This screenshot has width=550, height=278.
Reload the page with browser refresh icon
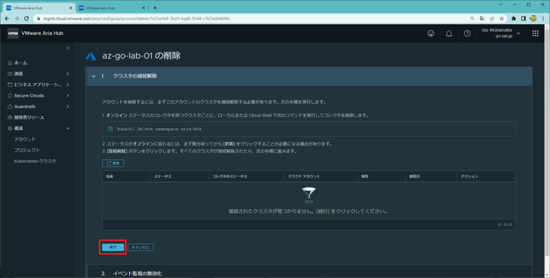pos(27,19)
